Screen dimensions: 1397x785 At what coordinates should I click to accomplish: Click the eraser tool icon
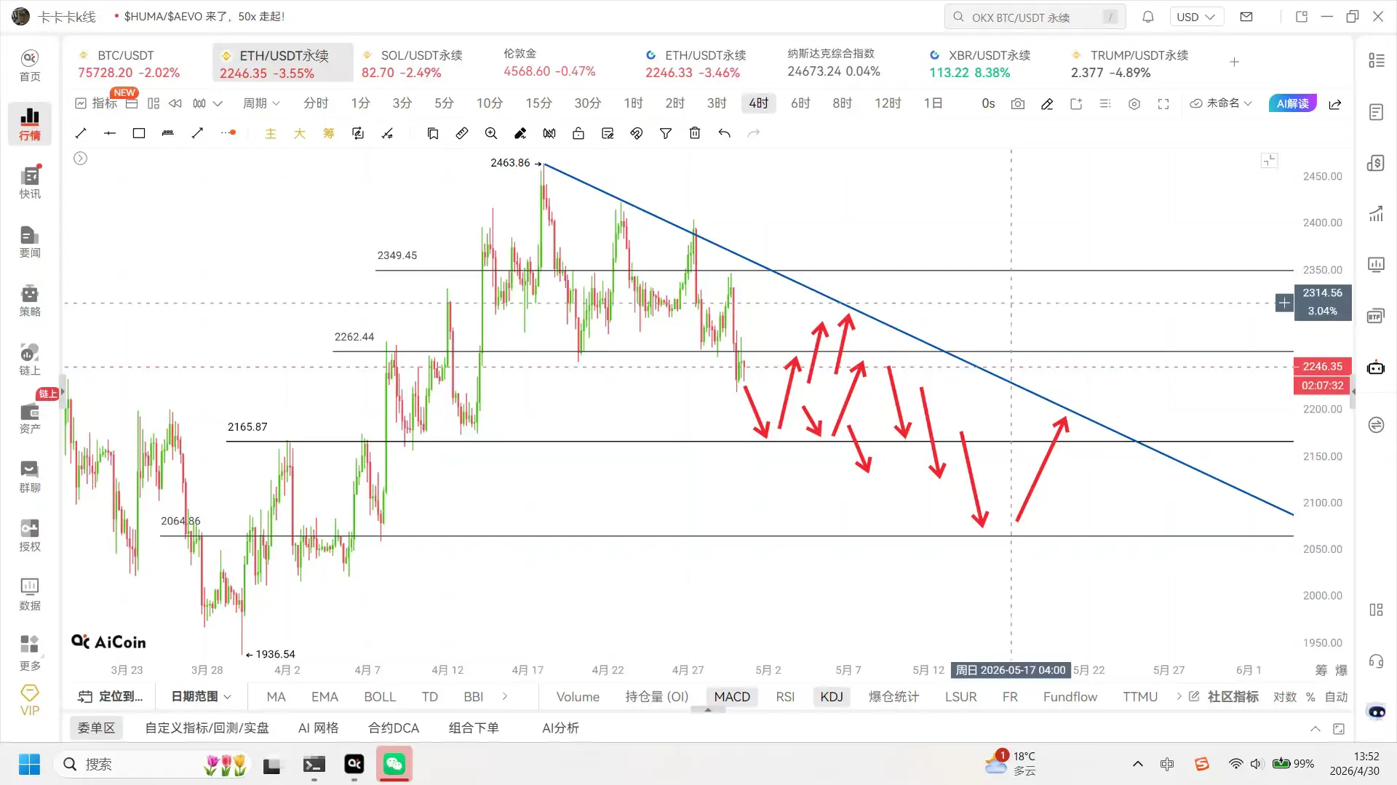520,133
